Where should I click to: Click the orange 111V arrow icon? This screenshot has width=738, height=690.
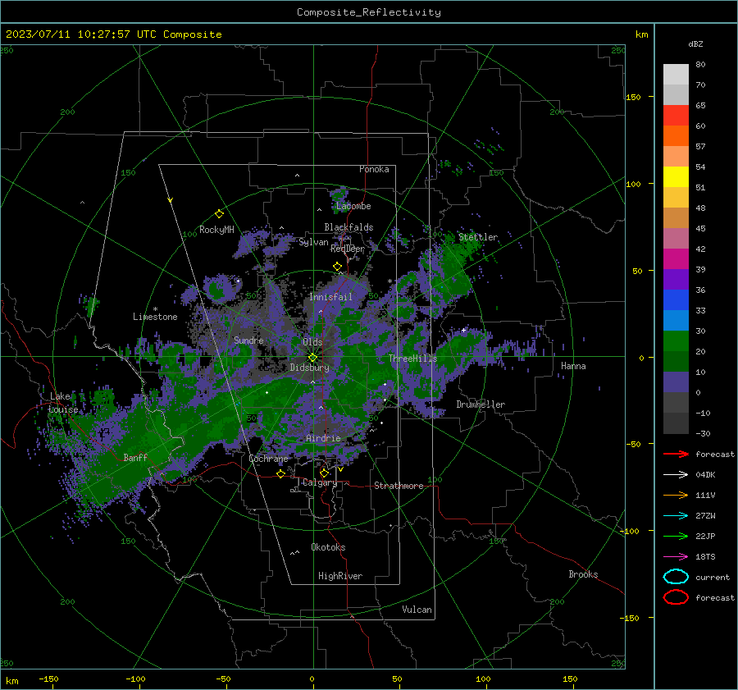click(676, 495)
